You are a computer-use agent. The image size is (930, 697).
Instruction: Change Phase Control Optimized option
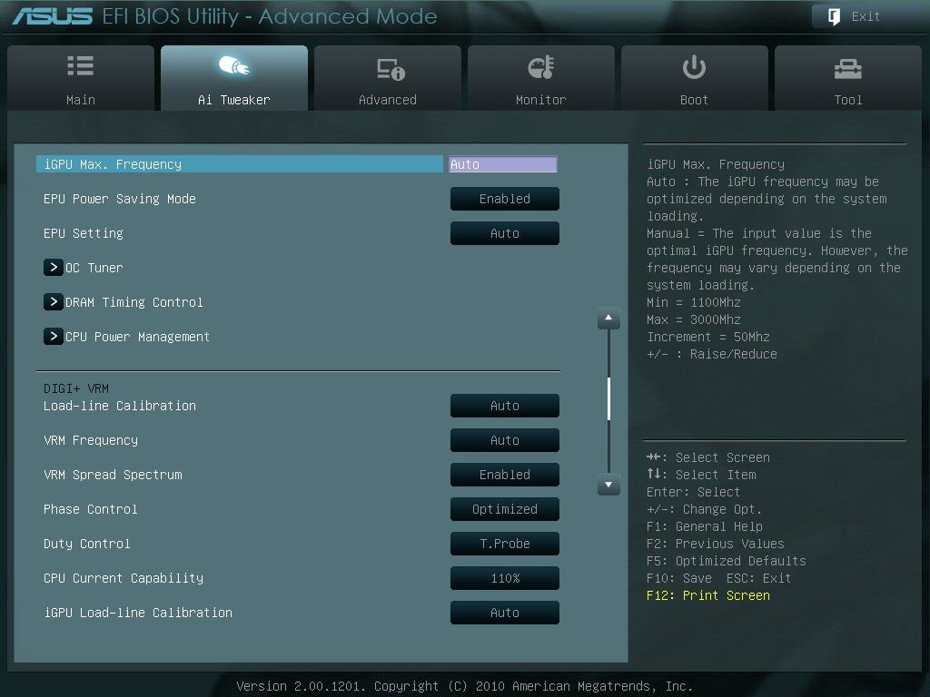[505, 509]
